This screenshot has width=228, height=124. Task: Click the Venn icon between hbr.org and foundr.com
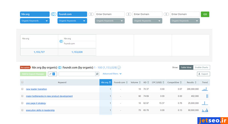click(x=53, y=14)
